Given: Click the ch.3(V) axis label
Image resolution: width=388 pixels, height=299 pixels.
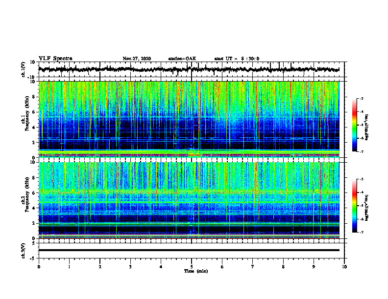Looking at the screenshot, I should 24,251.
